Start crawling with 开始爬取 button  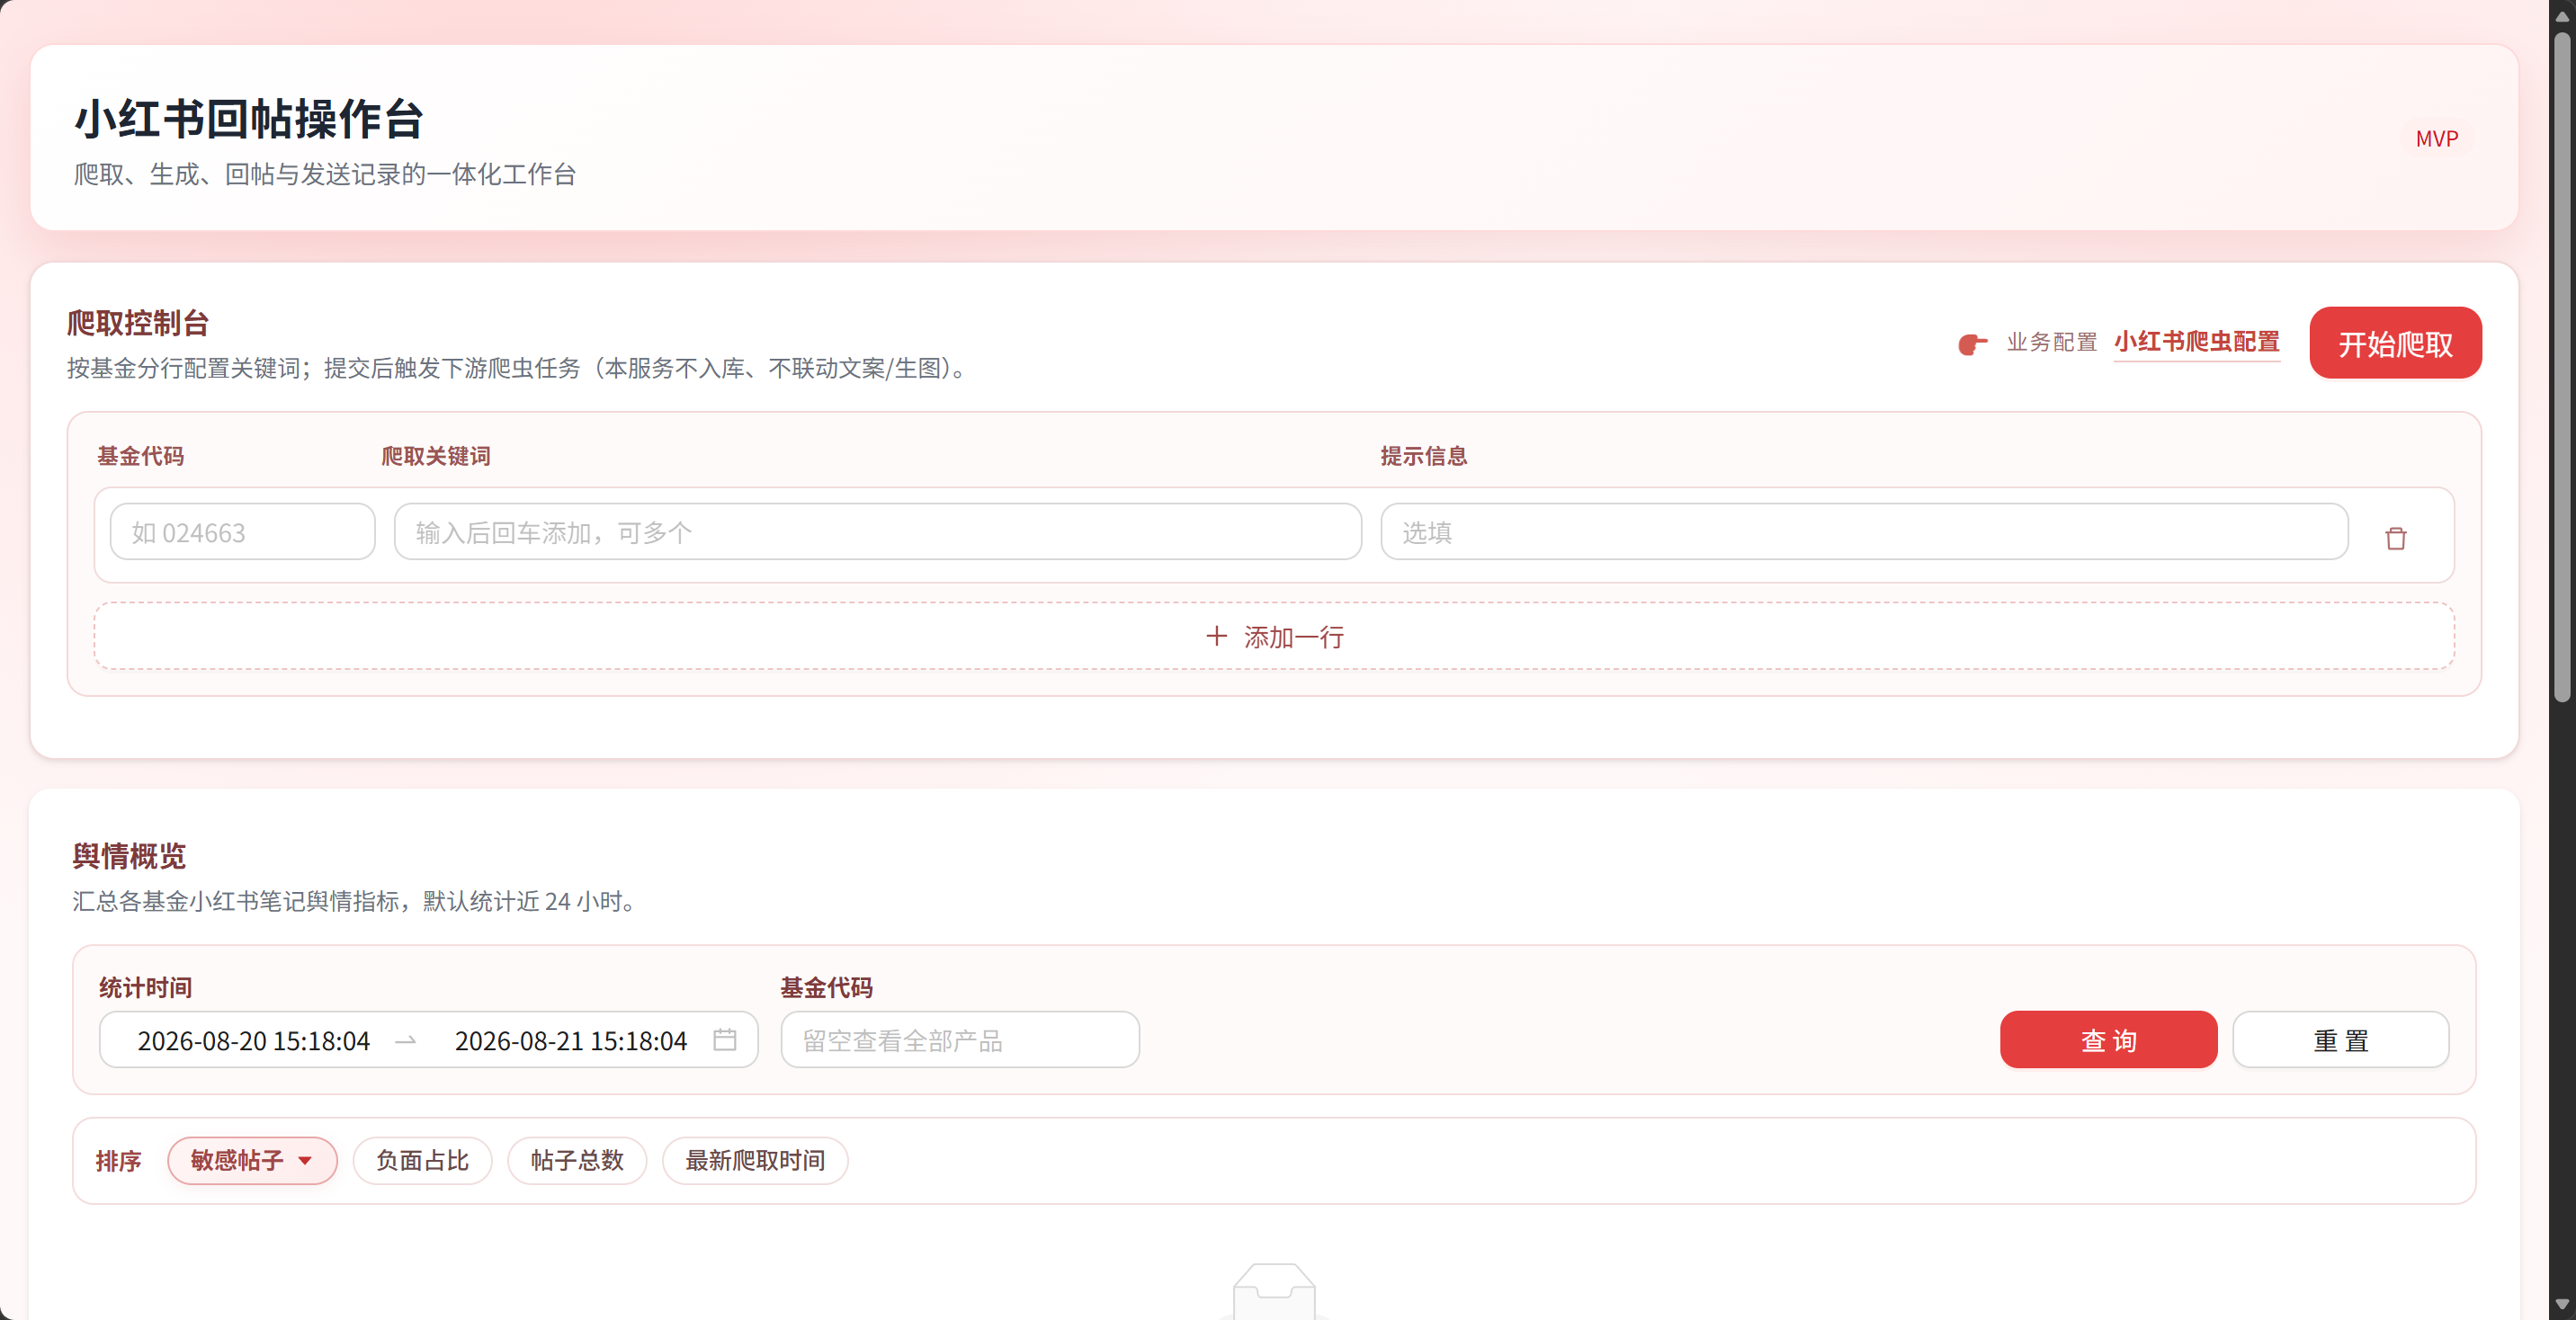2395,343
